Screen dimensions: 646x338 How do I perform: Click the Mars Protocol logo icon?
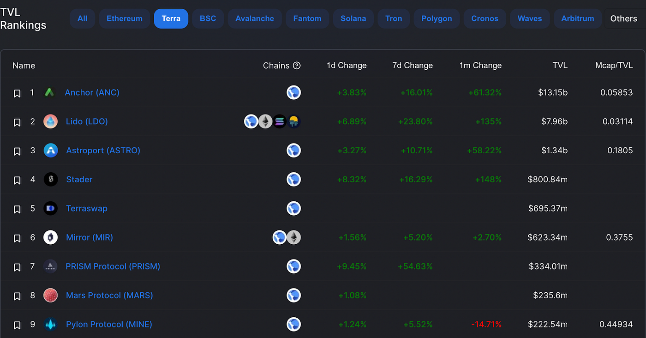(50, 295)
